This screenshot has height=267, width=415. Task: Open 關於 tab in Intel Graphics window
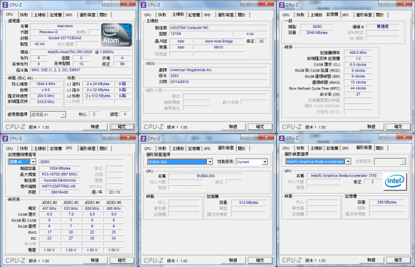[x=380, y=148]
